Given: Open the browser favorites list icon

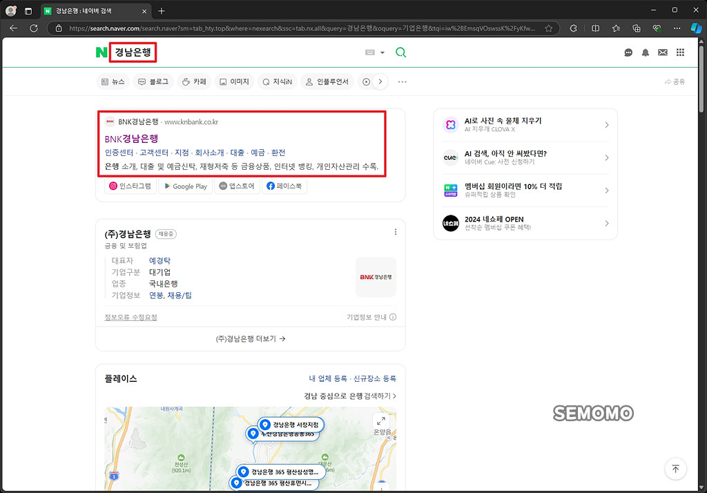Looking at the screenshot, I should tap(616, 28).
